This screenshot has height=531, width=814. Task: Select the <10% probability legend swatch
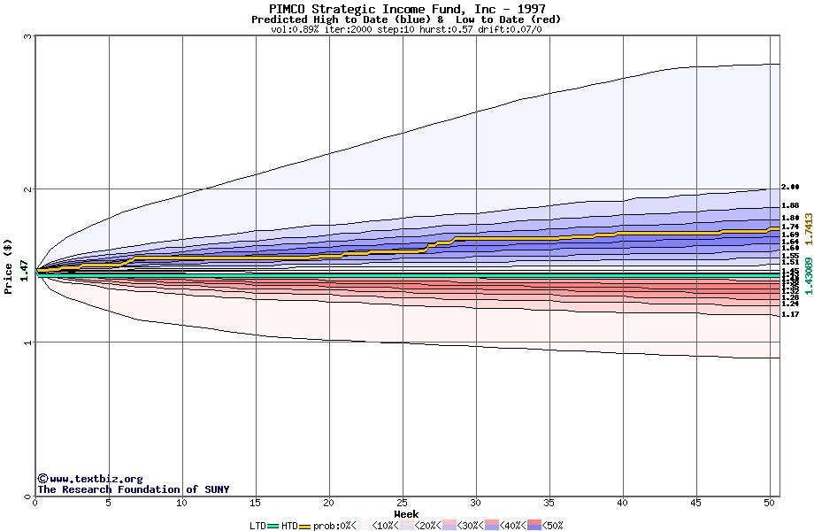(x=364, y=525)
